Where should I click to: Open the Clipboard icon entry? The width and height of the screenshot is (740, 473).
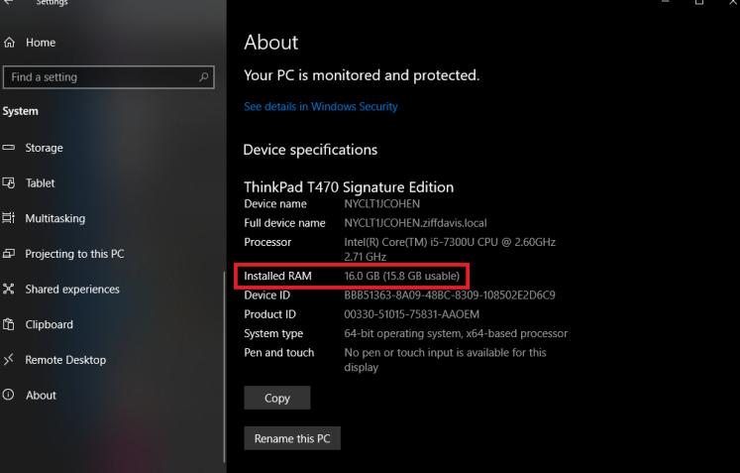(9, 324)
